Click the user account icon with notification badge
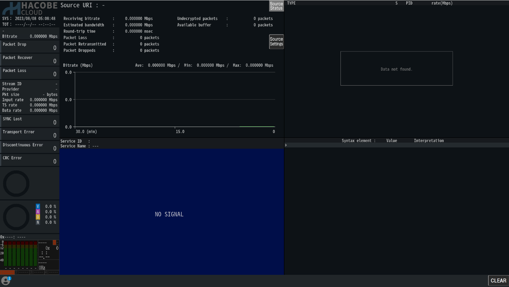The width and height of the screenshot is (509, 287). click(x=6, y=280)
